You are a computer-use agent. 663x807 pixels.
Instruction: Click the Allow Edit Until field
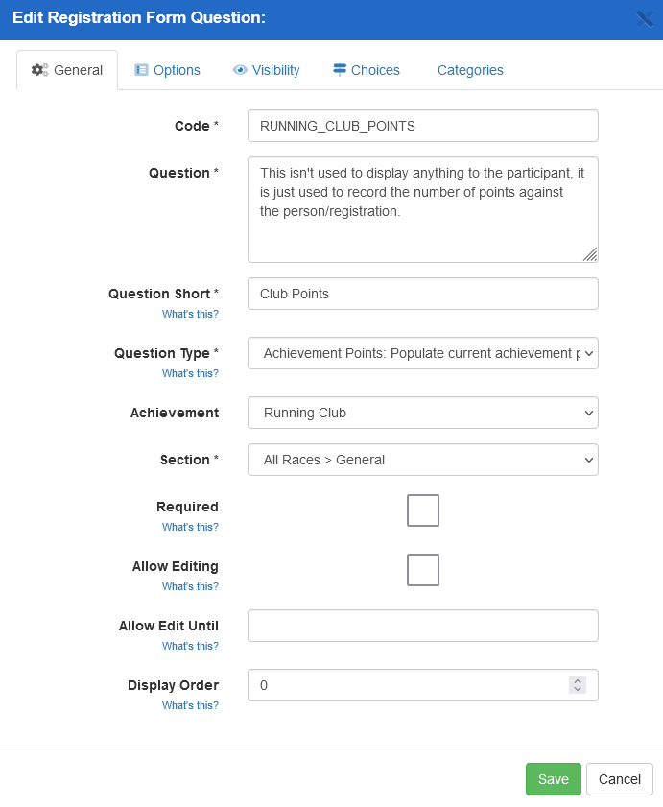click(423, 626)
